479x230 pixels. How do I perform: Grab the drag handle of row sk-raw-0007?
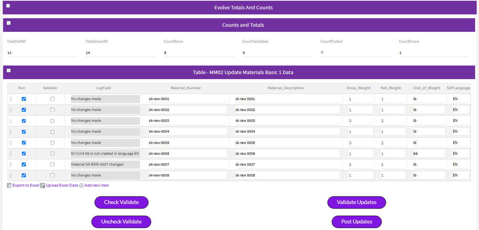coord(10,165)
